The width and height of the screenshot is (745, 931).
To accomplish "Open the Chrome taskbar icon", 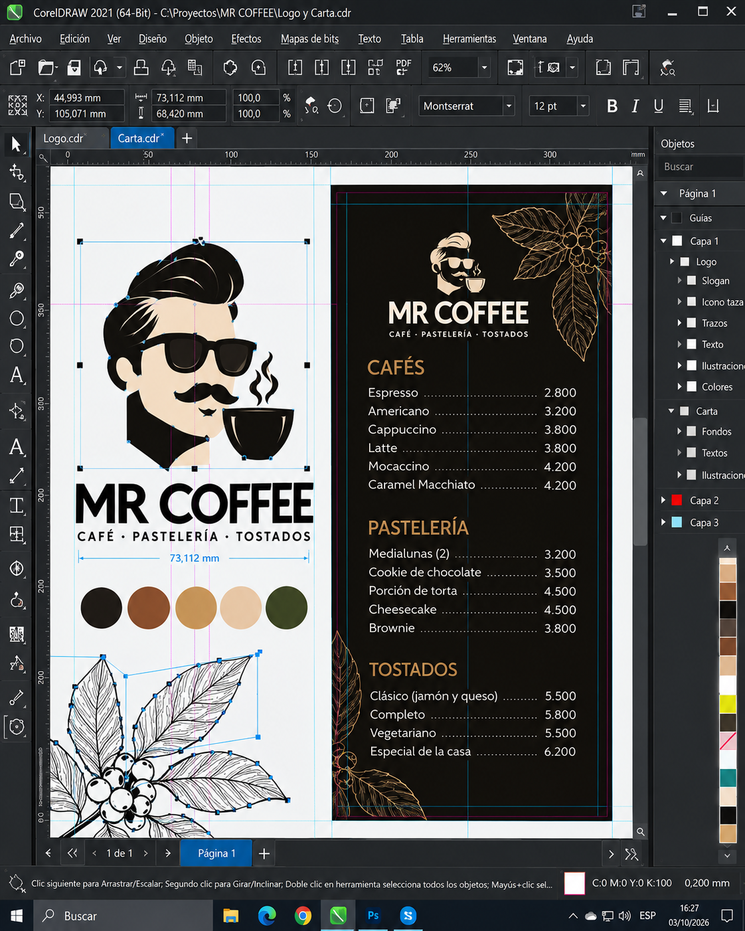I will (303, 916).
